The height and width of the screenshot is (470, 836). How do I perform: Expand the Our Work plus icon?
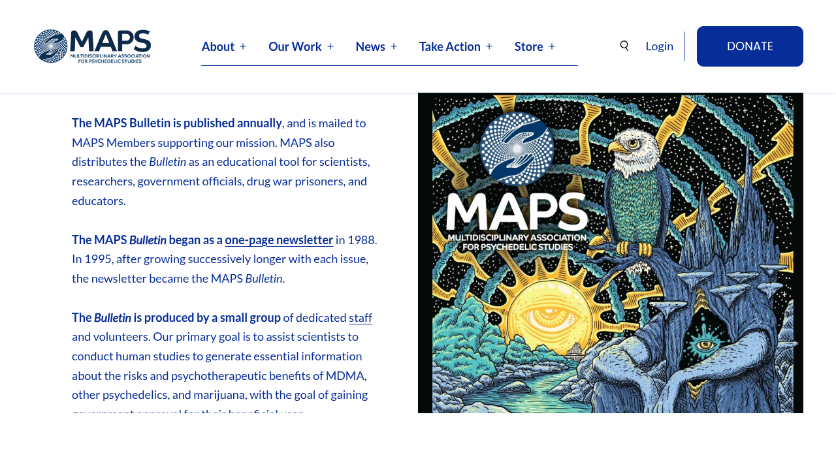[330, 46]
